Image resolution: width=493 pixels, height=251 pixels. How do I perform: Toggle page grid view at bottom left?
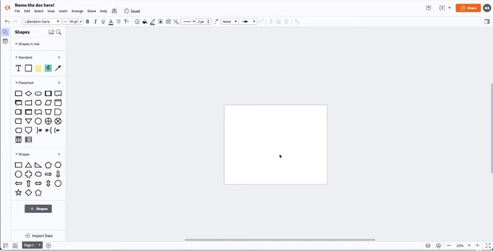[x=15, y=246]
